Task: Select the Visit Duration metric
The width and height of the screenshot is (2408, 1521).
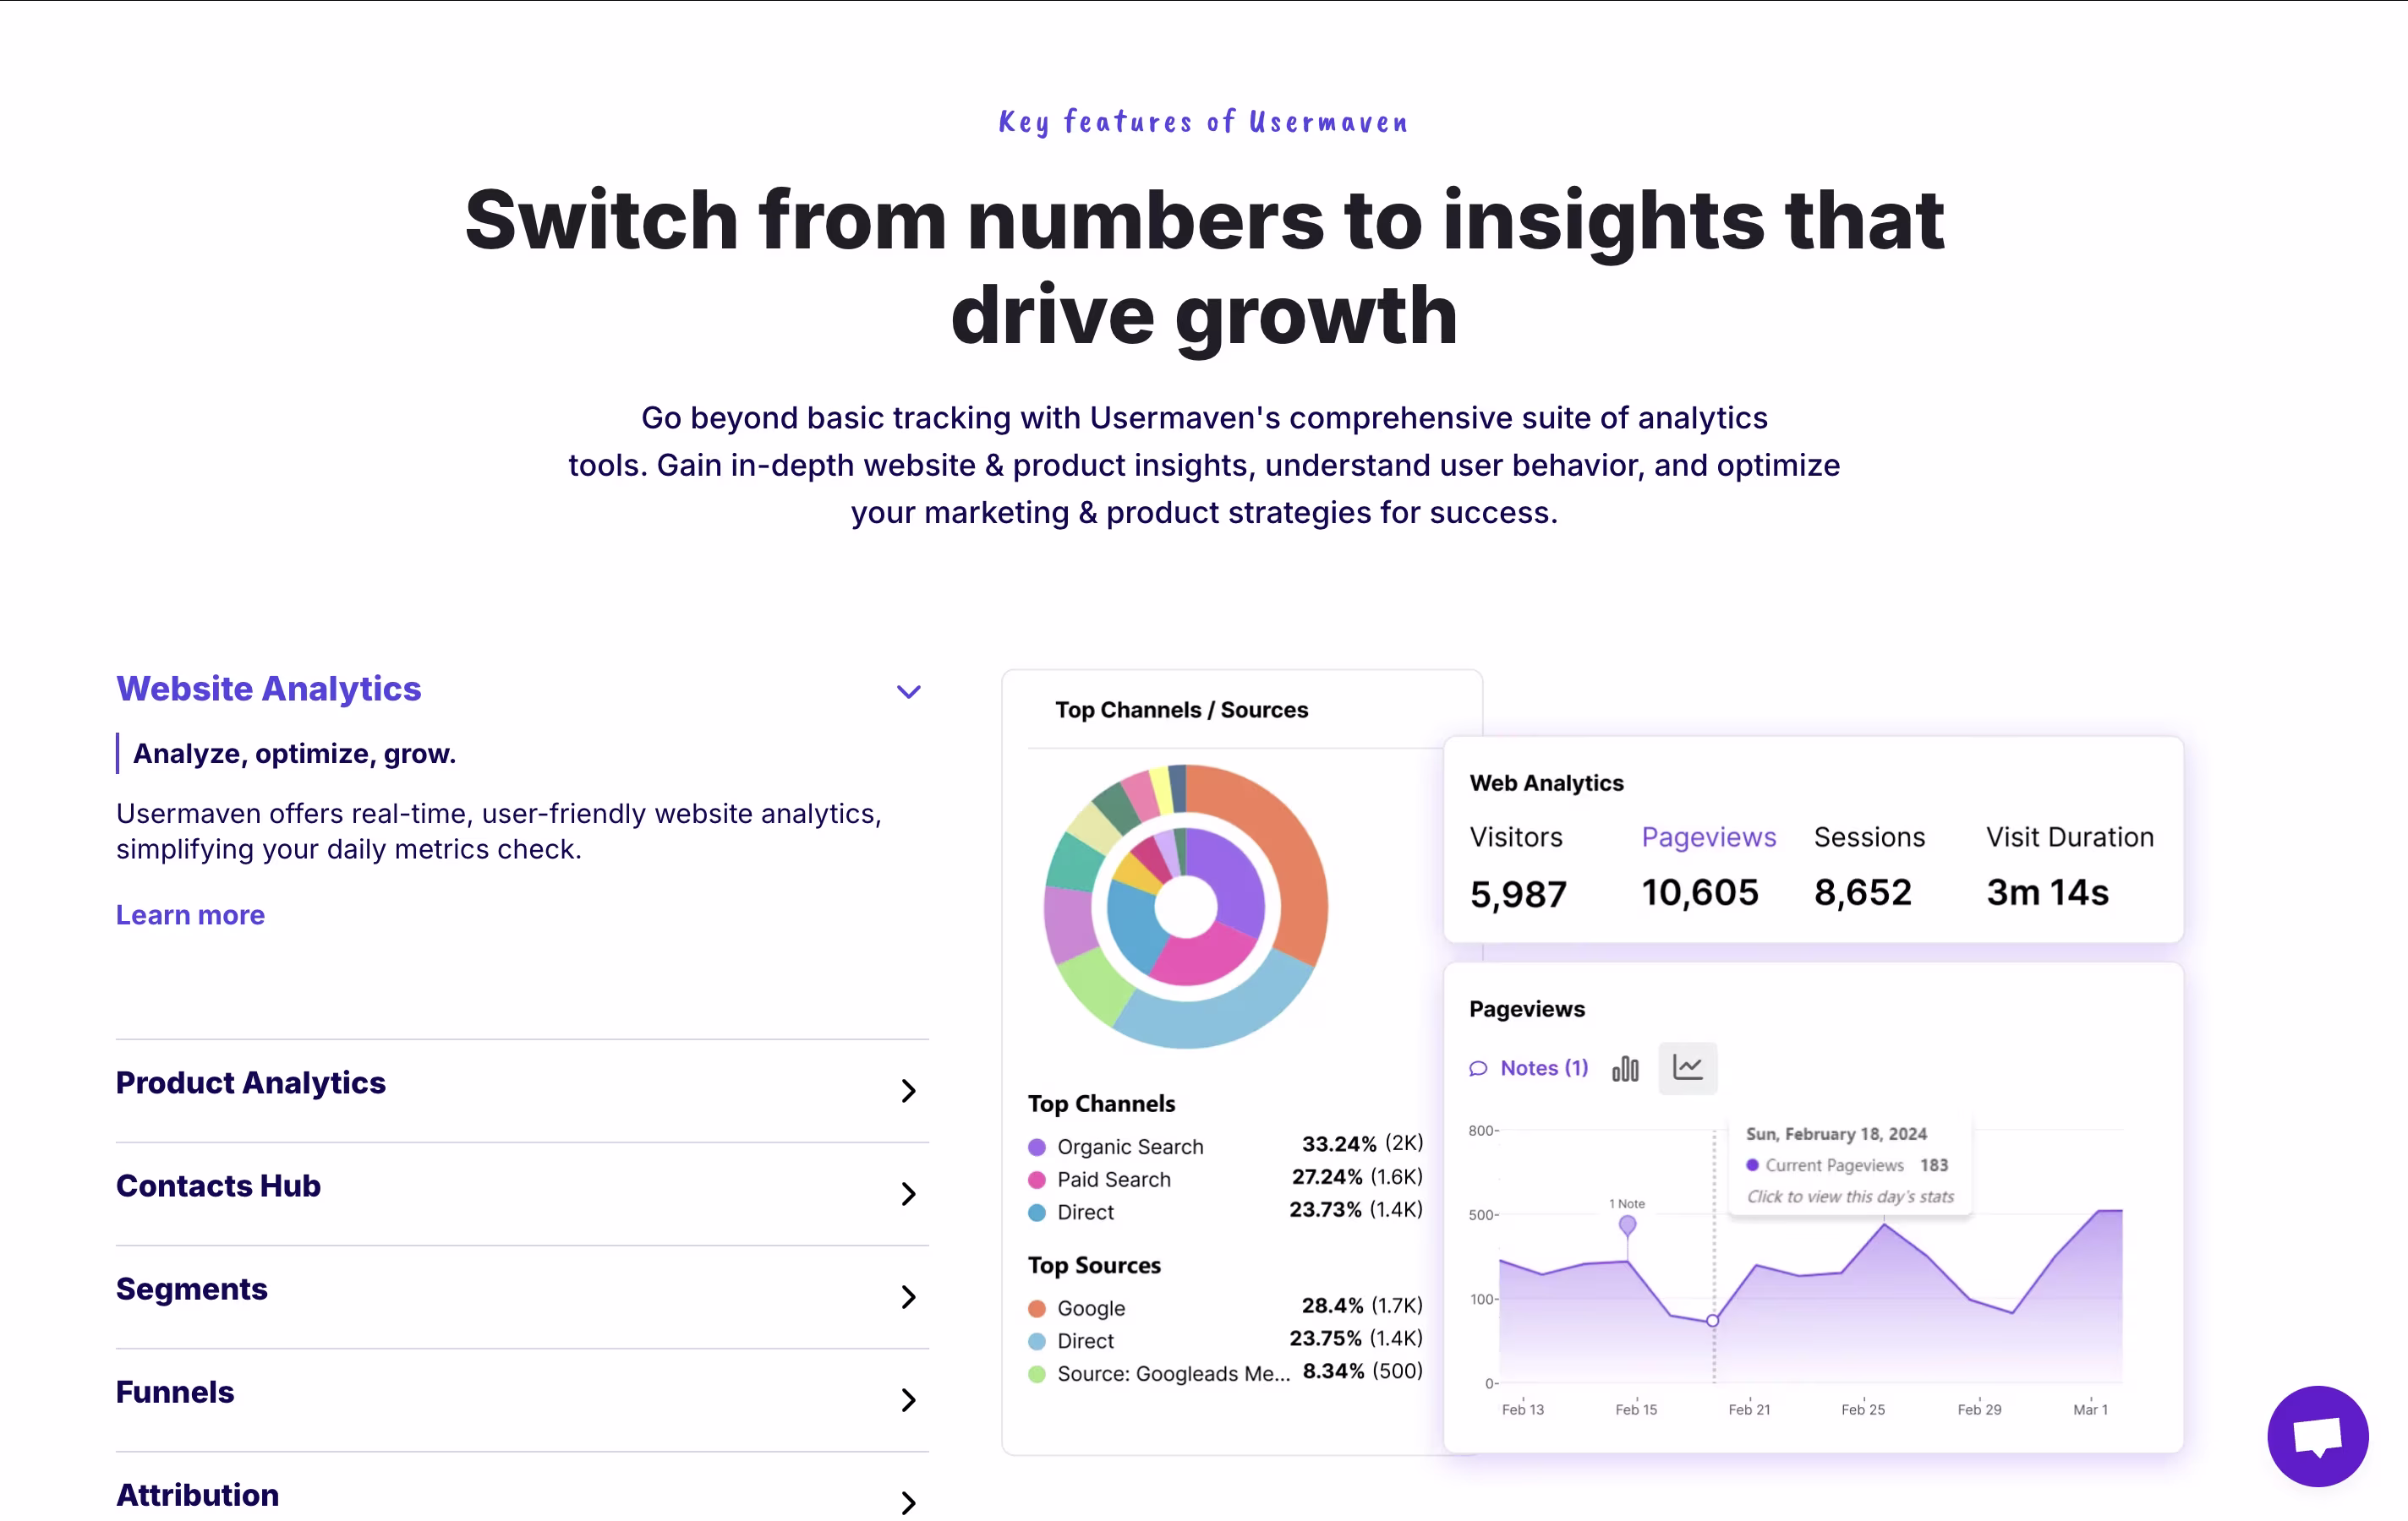Action: click(x=2069, y=837)
